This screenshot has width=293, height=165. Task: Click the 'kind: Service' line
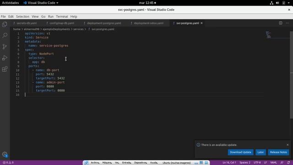click(x=37, y=38)
